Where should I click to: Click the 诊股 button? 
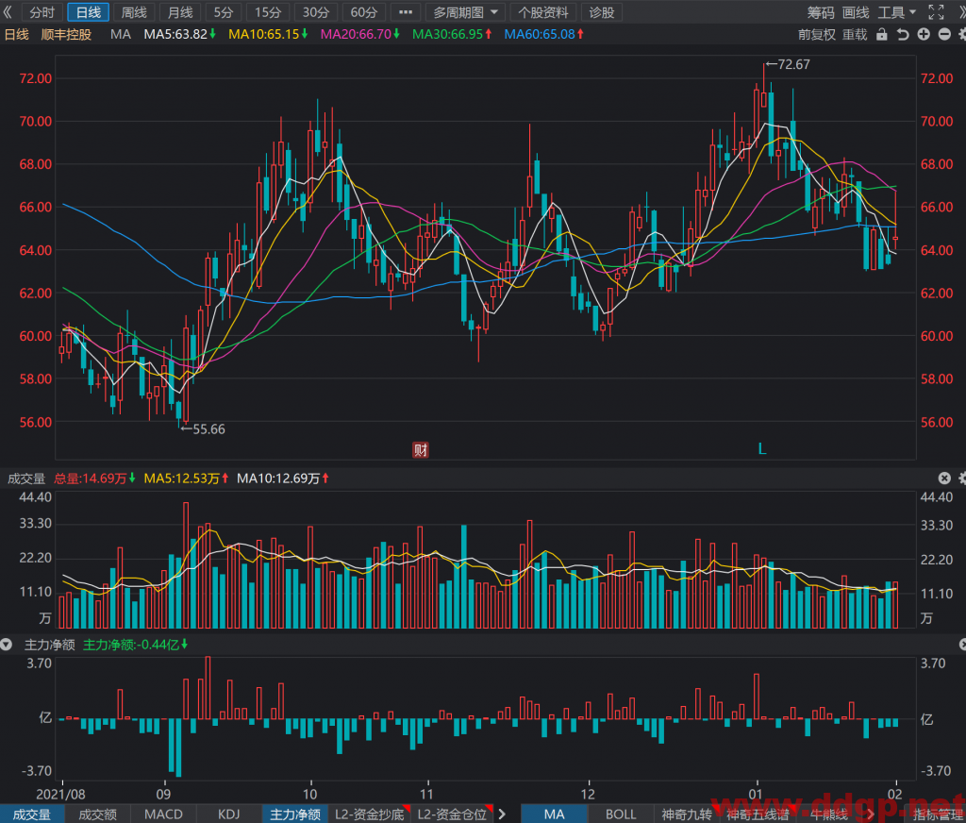point(601,12)
